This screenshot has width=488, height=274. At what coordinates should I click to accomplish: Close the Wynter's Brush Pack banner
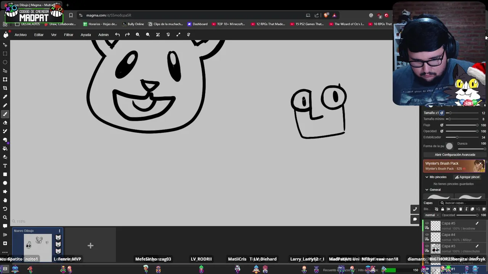481,164
